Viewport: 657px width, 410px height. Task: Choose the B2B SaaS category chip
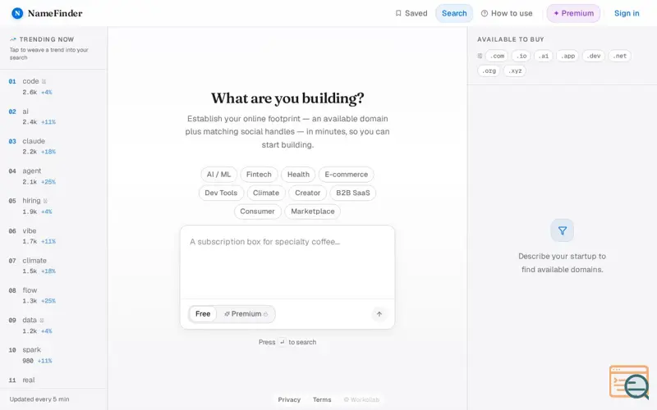pos(353,193)
